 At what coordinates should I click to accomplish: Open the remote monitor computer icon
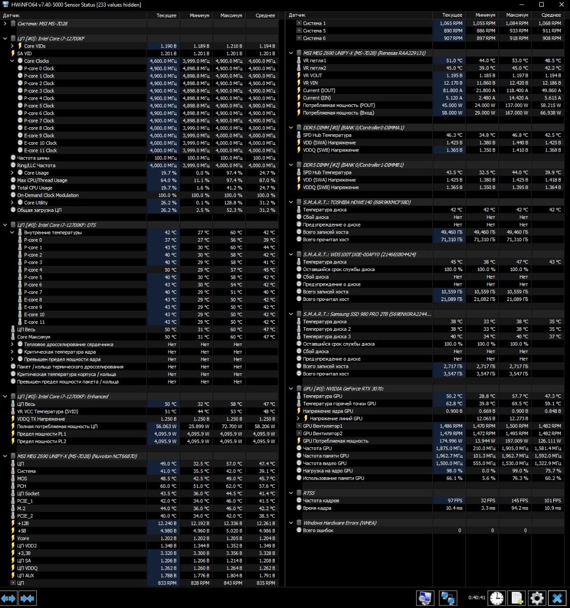(x=426, y=598)
